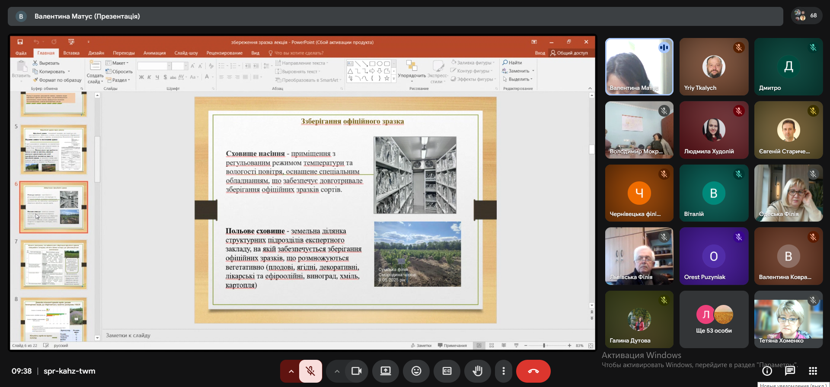Click the meeting details info icon
Image resolution: width=830 pixels, height=387 pixels.
pyautogui.click(x=767, y=371)
